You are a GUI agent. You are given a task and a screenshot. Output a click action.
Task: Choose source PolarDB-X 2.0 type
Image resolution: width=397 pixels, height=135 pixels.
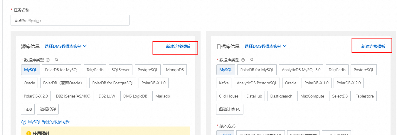tap(36, 96)
